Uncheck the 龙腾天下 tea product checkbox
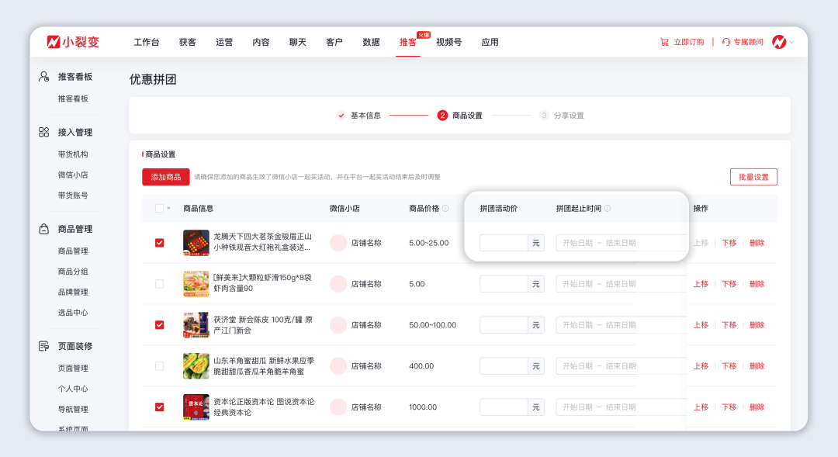The height and width of the screenshot is (457, 838). tap(159, 242)
